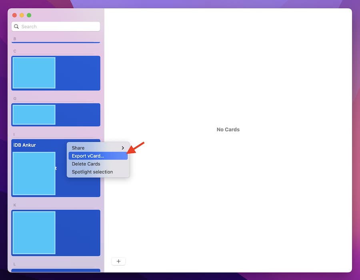Click the section L header letter

[15, 264]
